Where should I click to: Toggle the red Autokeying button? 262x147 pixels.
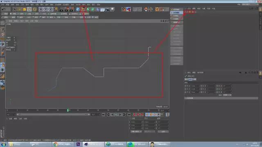[x=138, y=115]
